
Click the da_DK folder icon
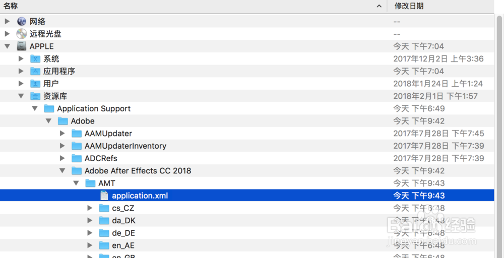pos(104,220)
